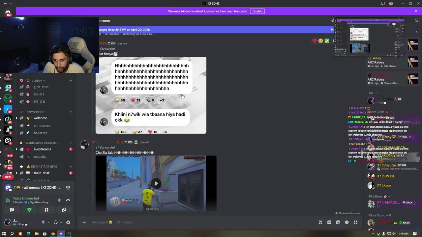Image resolution: width=422 pixels, height=237 pixels.
Task: Open Direct Messages home icon
Action: point(8,13)
